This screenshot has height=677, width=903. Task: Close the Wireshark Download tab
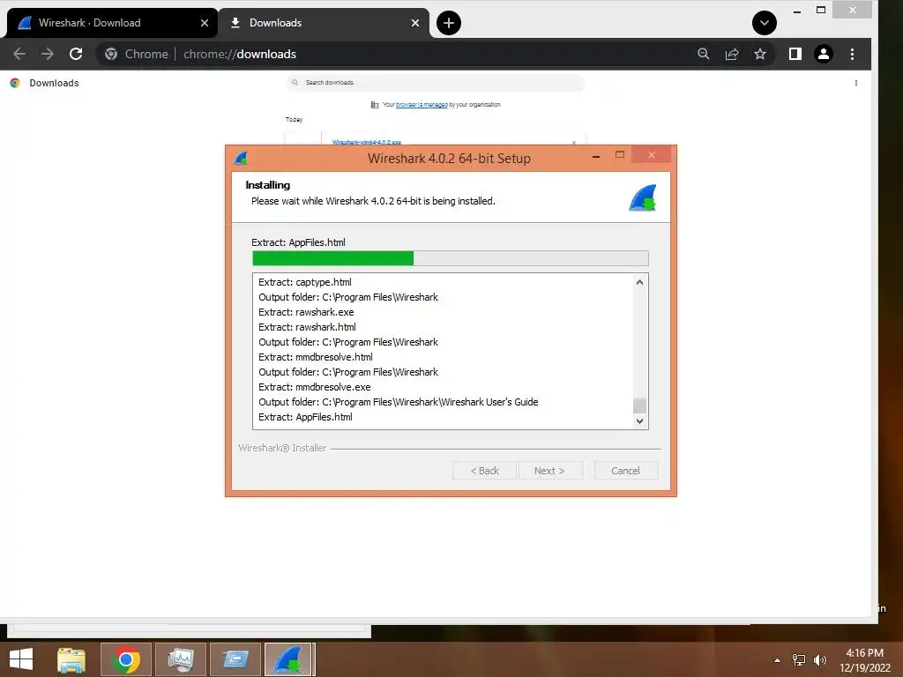click(x=205, y=23)
